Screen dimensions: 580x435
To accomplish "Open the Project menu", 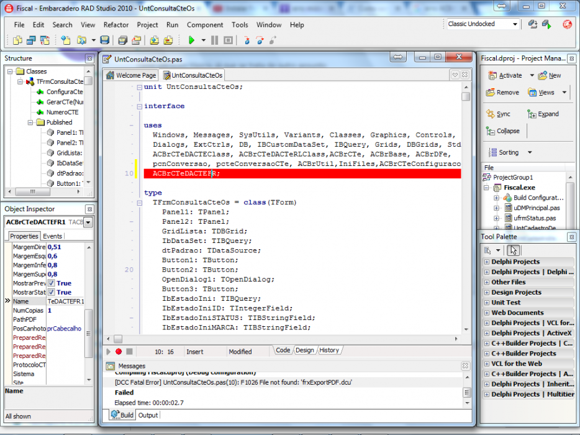I will [x=147, y=25].
